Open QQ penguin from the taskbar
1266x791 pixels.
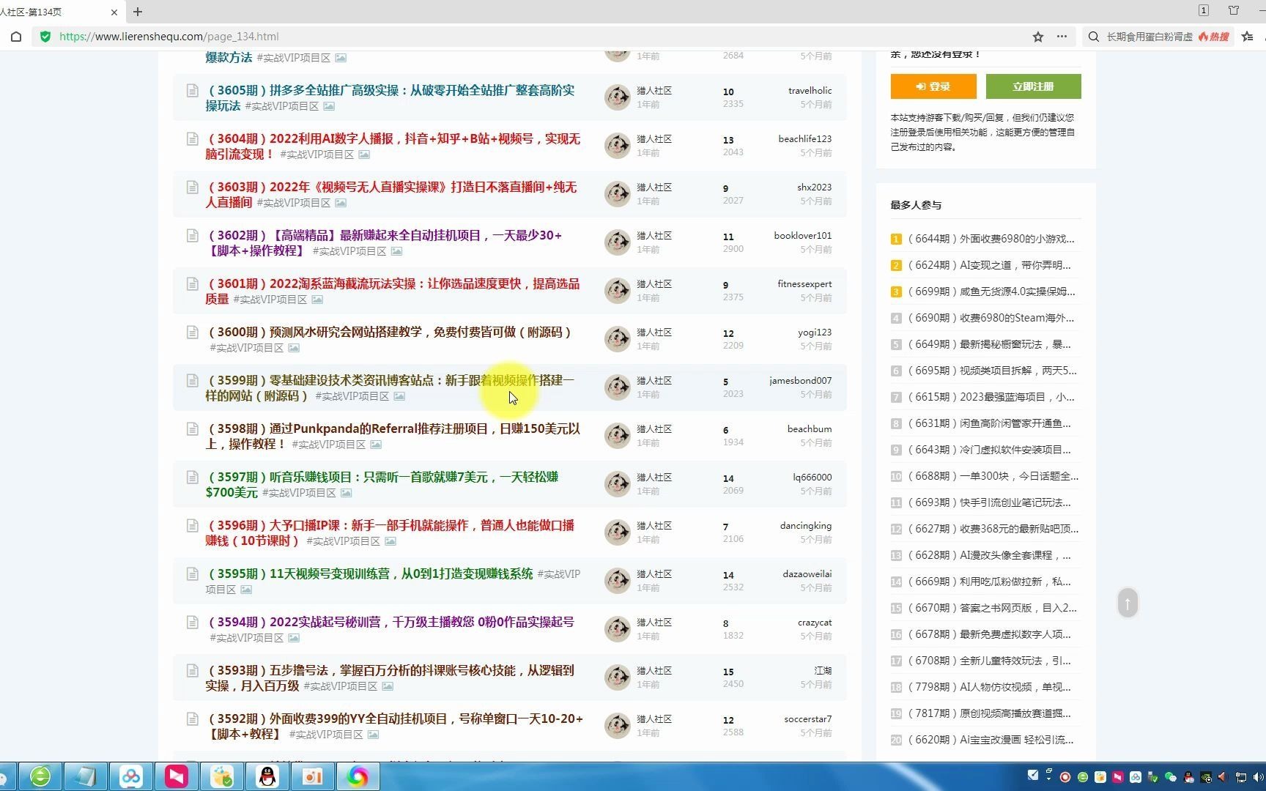tap(267, 776)
